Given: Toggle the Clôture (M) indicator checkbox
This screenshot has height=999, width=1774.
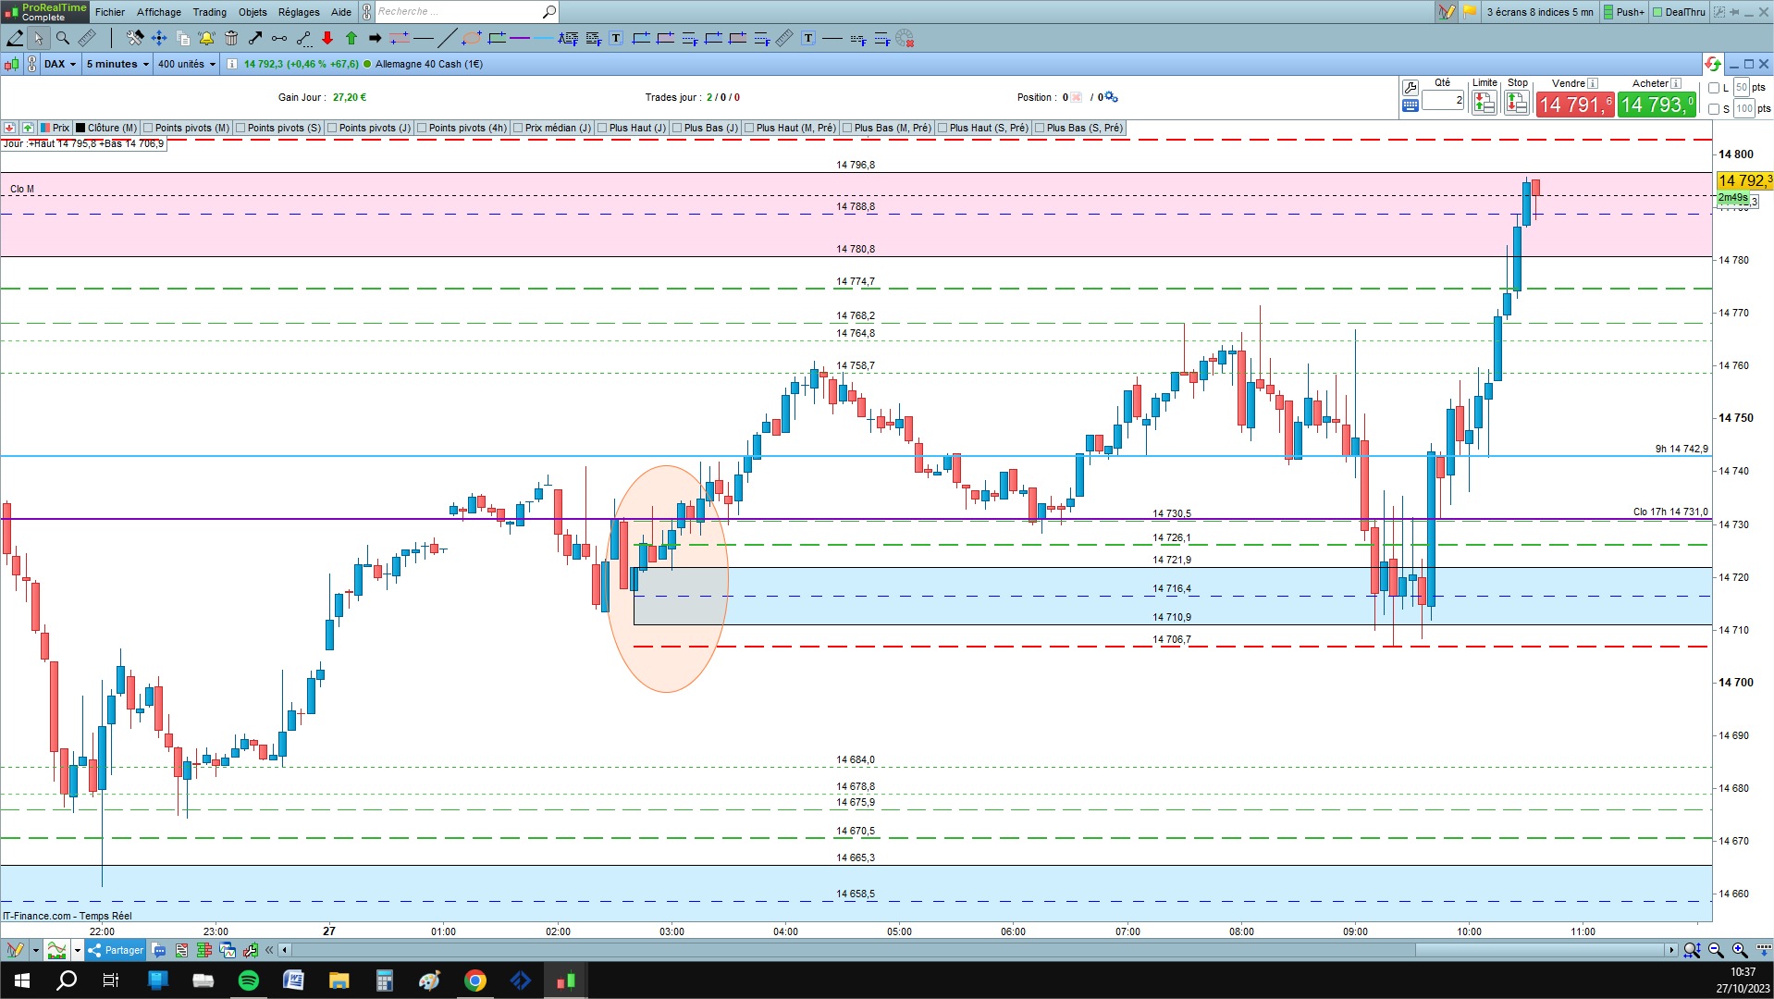Looking at the screenshot, I should pos(80,128).
